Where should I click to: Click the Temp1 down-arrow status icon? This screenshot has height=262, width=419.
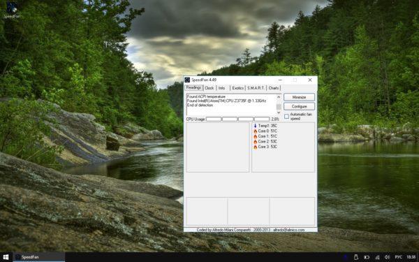pos(255,126)
